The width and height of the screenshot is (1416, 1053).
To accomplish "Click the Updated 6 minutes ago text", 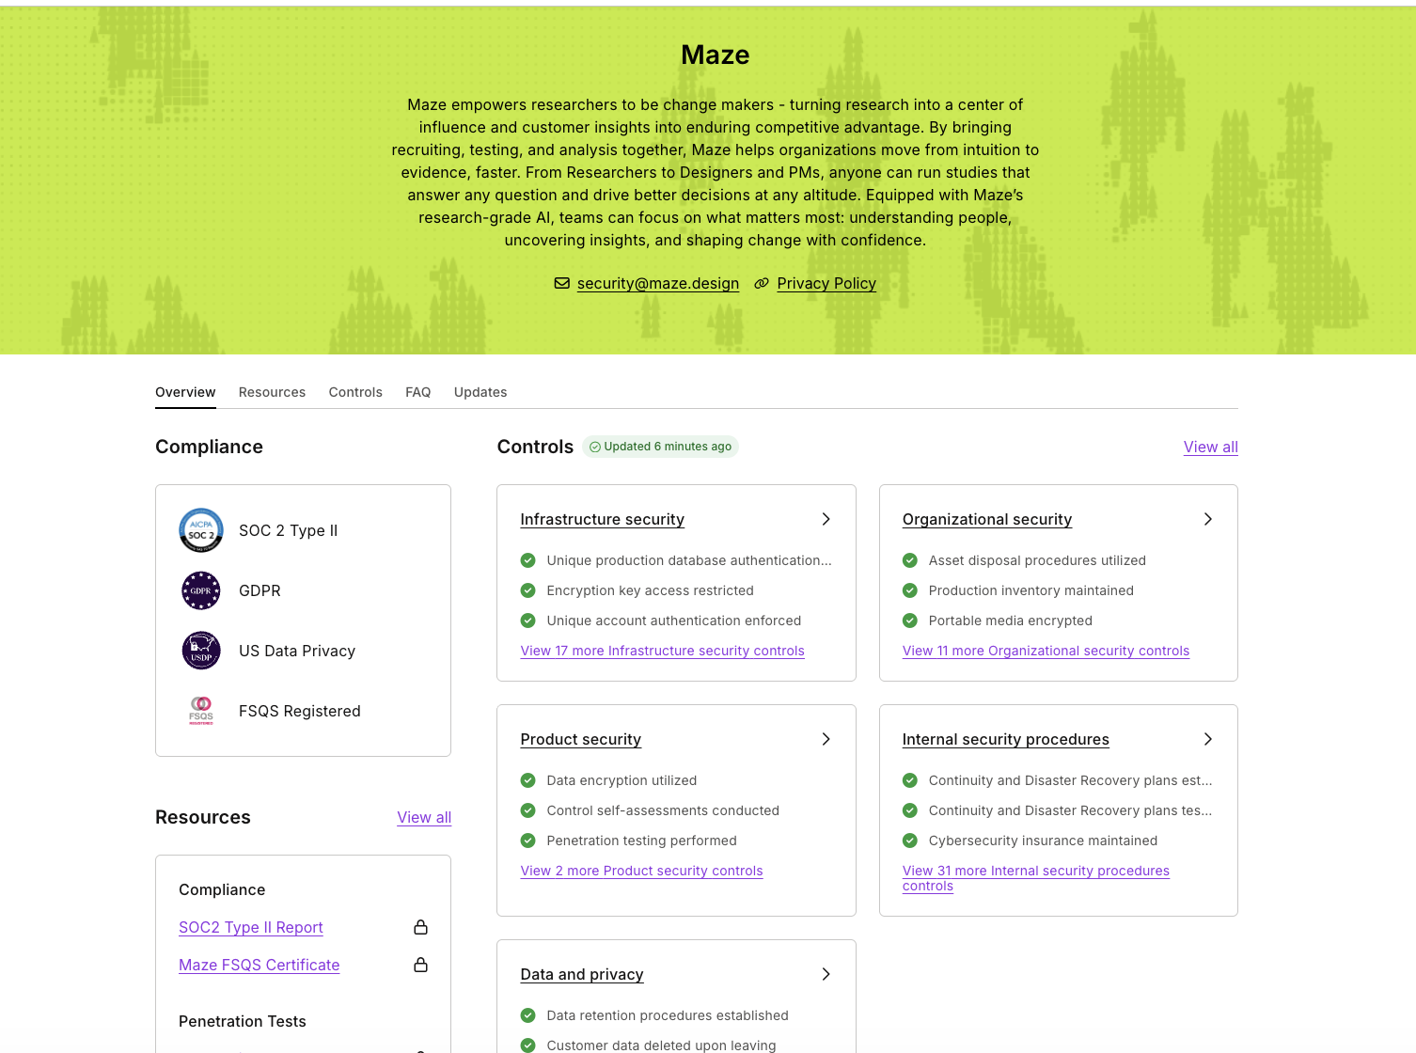I will pyautogui.click(x=668, y=447).
